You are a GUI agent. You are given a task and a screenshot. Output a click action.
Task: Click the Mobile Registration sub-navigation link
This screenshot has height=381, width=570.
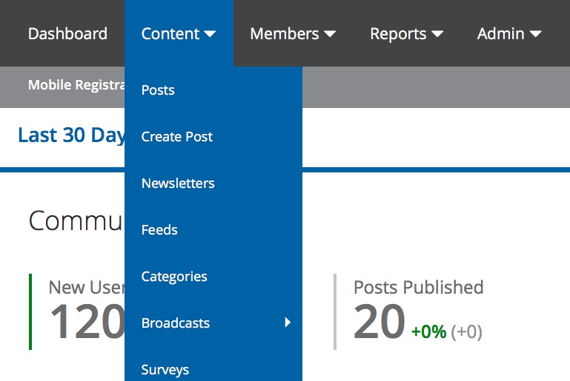point(76,85)
